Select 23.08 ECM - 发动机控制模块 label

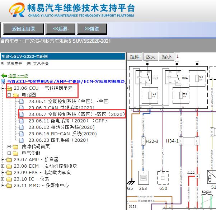click(x=45, y=166)
